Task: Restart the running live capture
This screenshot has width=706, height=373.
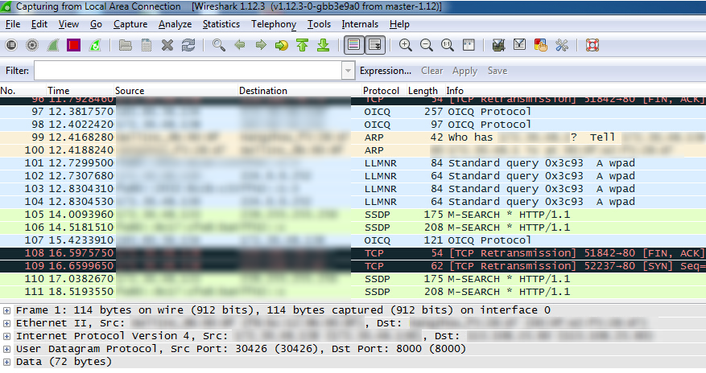Action: pyautogui.click(x=94, y=45)
